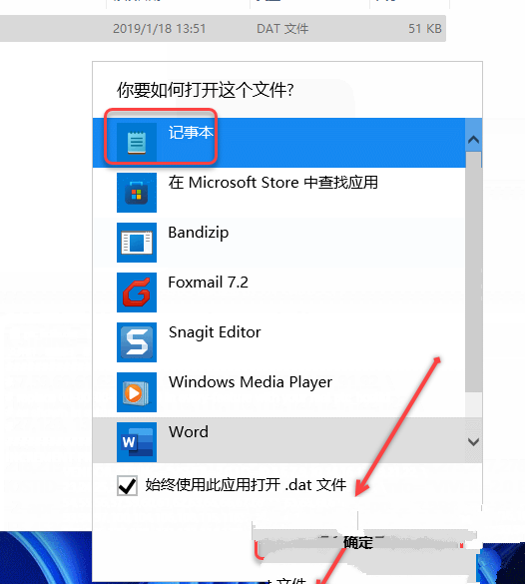Select the Word icon

coord(137,442)
